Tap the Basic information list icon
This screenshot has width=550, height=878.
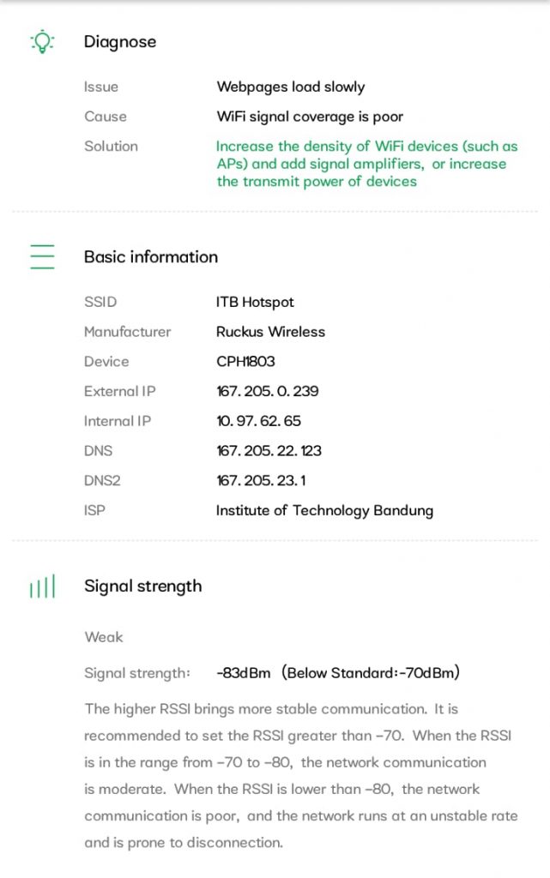(x=41, y=257)
